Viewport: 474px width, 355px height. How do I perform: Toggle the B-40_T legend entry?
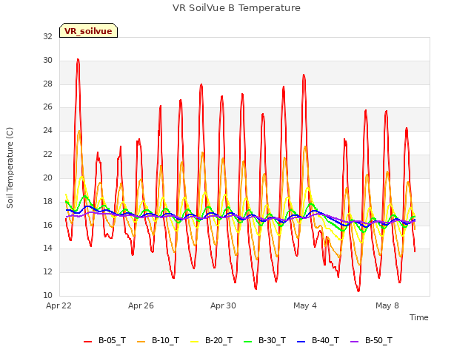point(318,340)
